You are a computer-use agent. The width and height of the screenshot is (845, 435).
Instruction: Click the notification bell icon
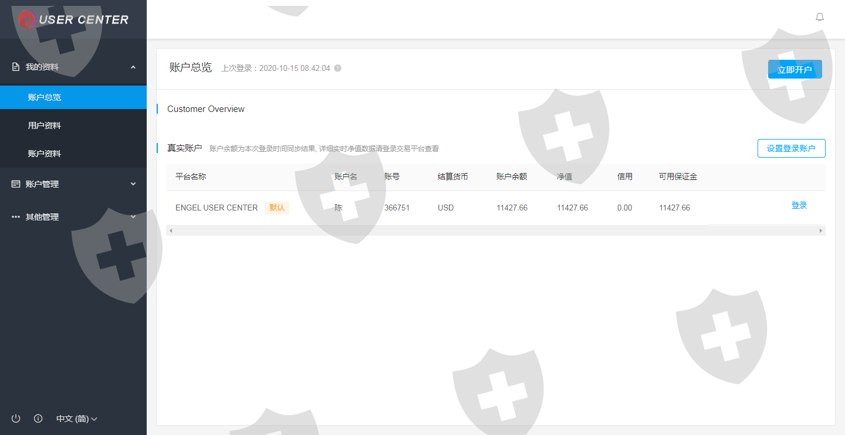tap(820, 17)
